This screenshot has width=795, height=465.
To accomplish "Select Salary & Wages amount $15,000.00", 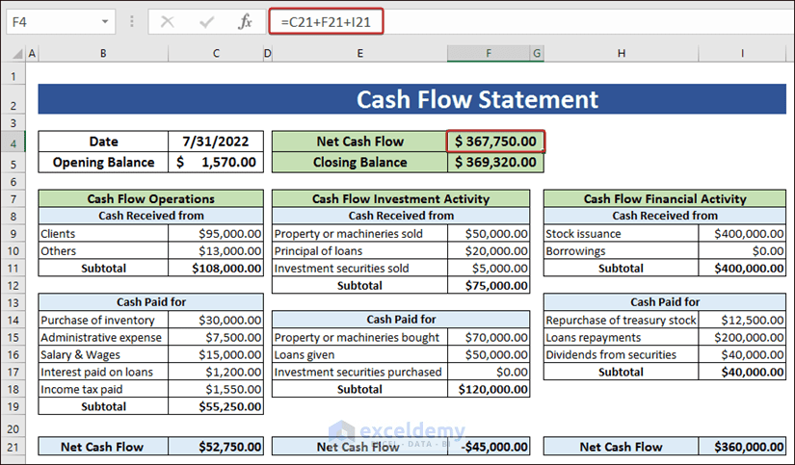I will (x=216, y=354).
